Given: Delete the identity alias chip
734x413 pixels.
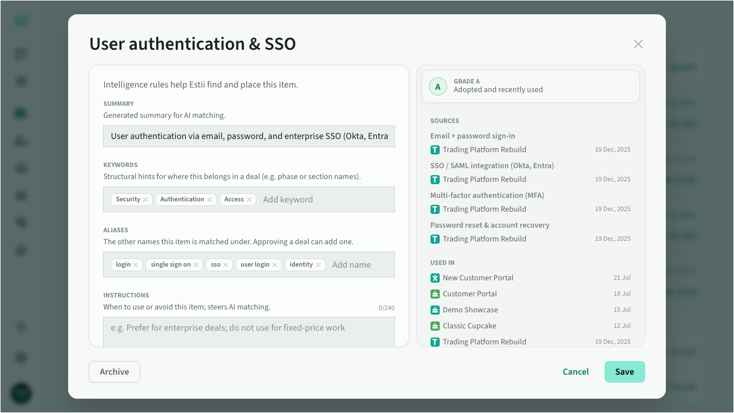Looking at the screenshot, I should pos(318,265).
